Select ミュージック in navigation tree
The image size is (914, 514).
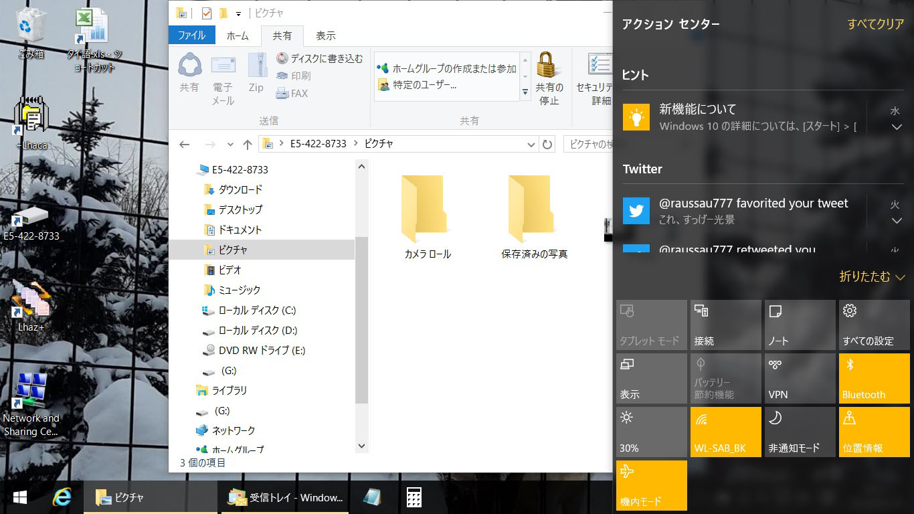(232, 290)
